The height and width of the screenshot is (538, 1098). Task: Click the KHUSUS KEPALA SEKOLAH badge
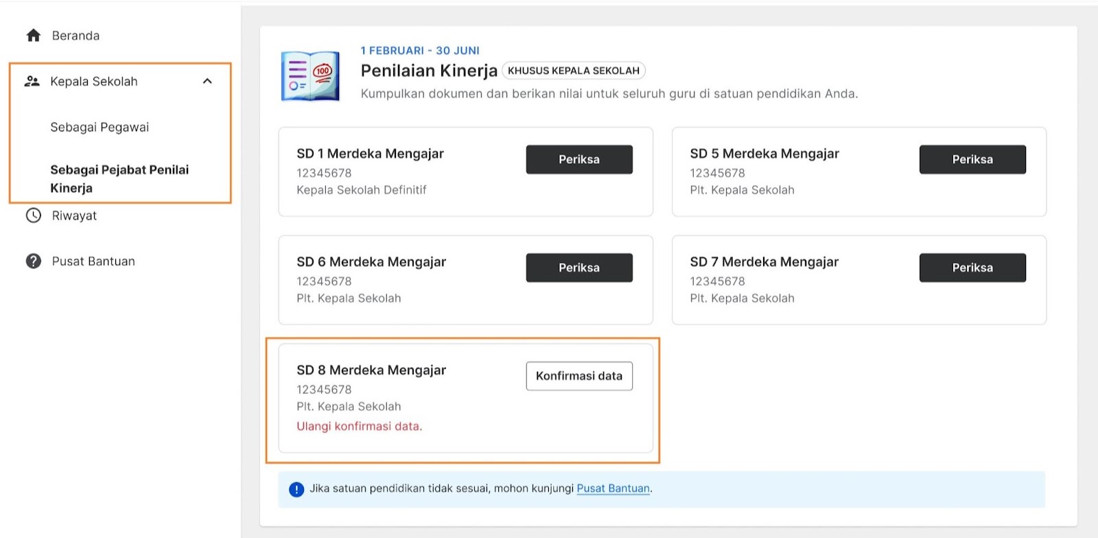click(574, 71)
